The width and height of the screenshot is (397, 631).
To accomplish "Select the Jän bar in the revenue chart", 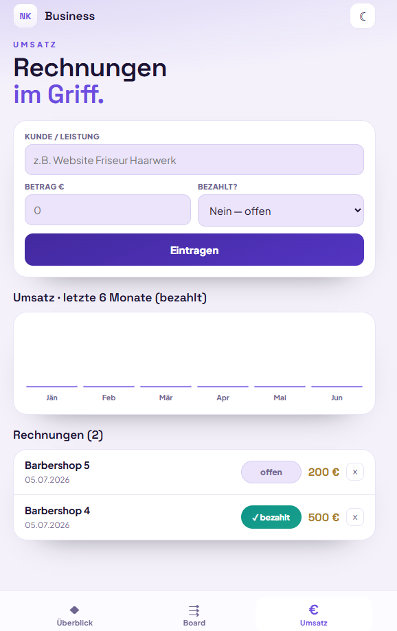I will pyautogui.click(x=52, y=387).
